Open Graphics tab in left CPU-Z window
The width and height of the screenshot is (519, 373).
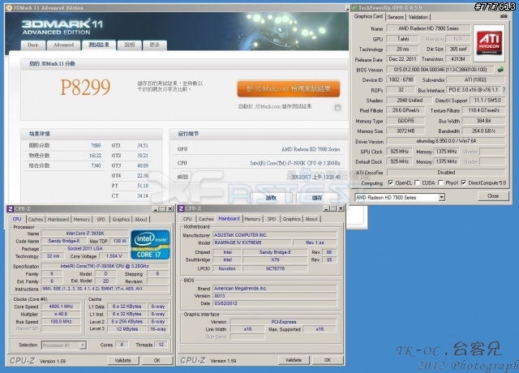(x=121, y=220)
